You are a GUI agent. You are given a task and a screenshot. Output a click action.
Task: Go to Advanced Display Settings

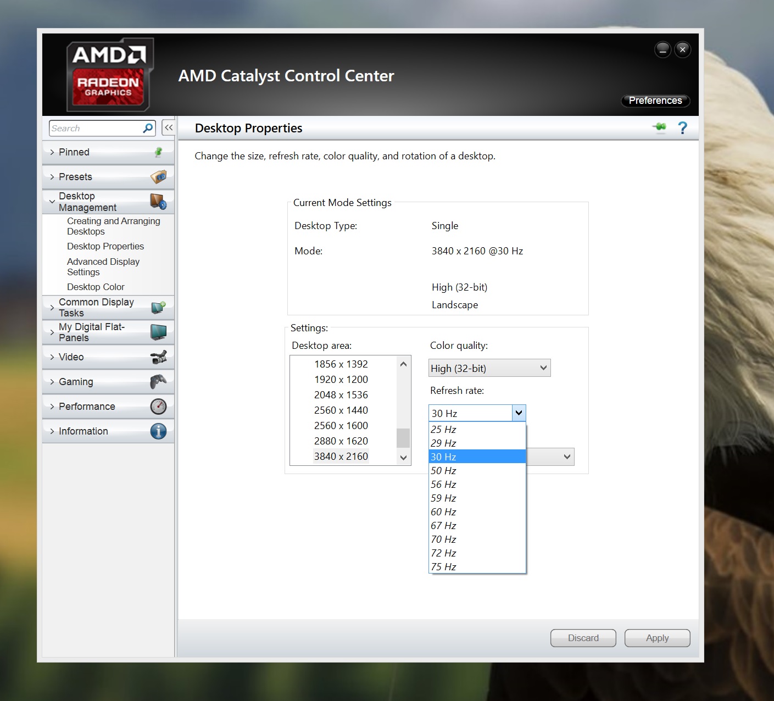tap(103, 267)
